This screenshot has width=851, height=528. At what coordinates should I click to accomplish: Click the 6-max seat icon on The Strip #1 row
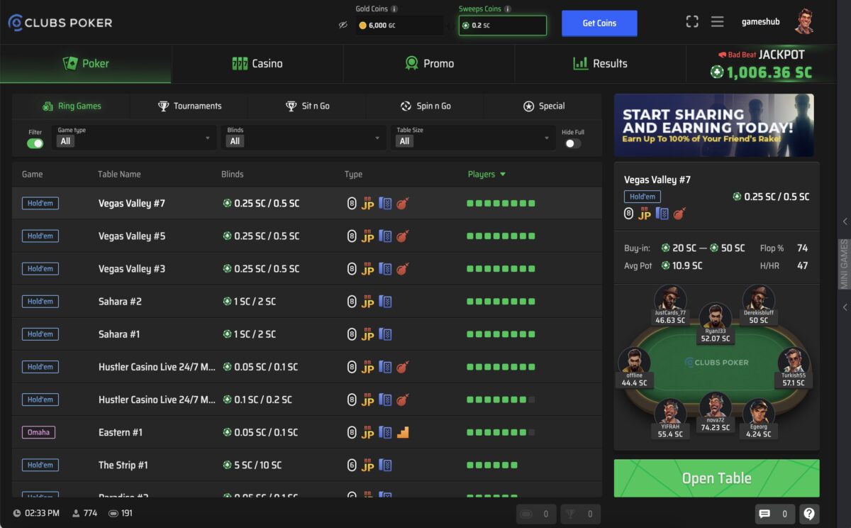click(x=352, y=465)
